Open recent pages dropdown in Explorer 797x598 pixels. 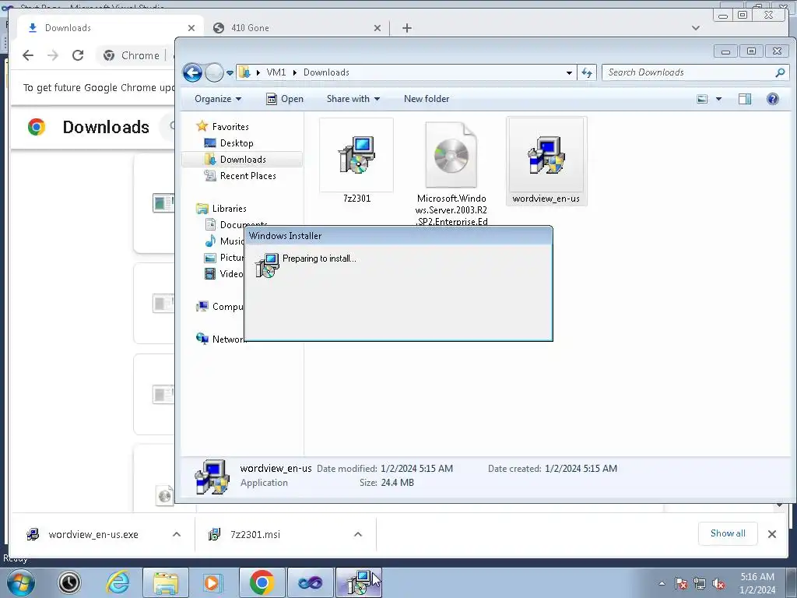[230, 73]
